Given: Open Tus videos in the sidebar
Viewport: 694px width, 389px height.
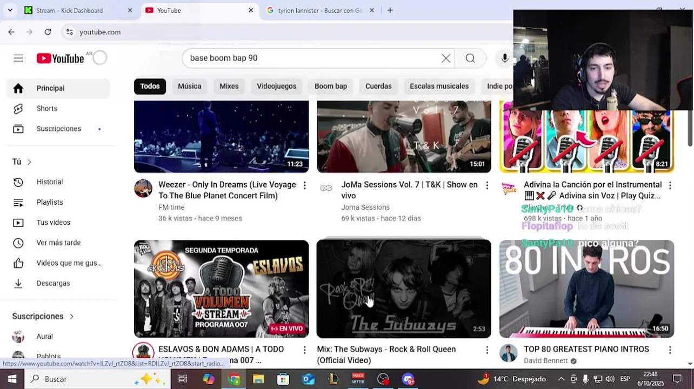Looking at the screenshot, I should pyautogui.click(x=58, y=223).
